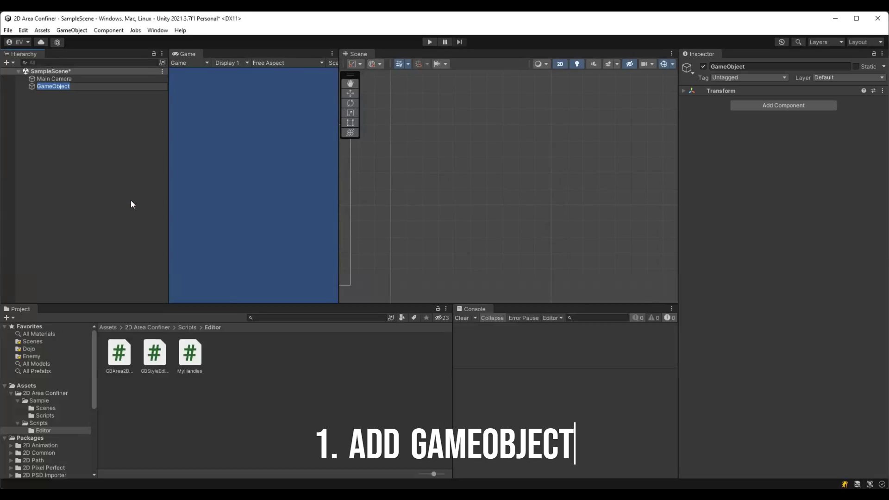Screen dimensions: 889x500
Task: Open the Layer Default dropdown
Action: click(849, 77)
